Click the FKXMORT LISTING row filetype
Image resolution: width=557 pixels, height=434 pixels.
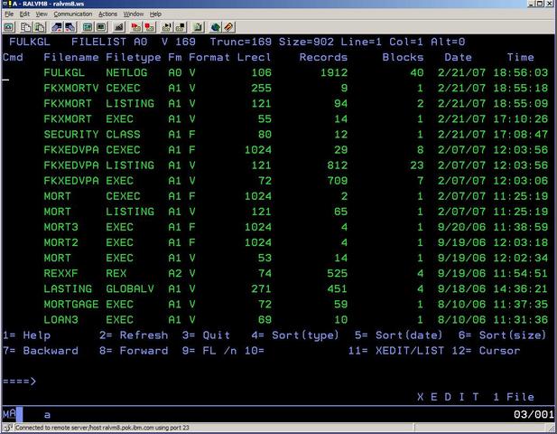(x=130, y=103)
